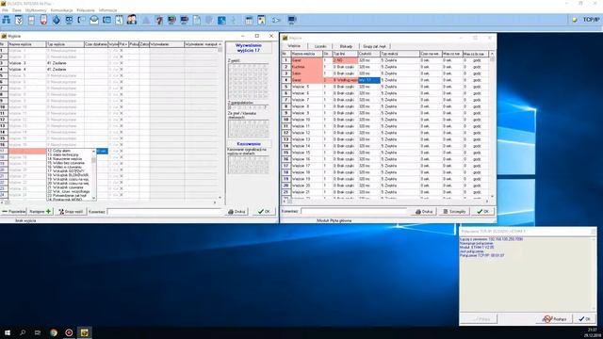Open the Użytkownicy menu
The height and width of the screenshot is (339, 603).
pos(36,10)
